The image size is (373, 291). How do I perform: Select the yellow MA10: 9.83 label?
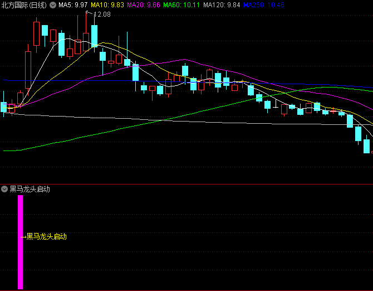pos(107,5)
